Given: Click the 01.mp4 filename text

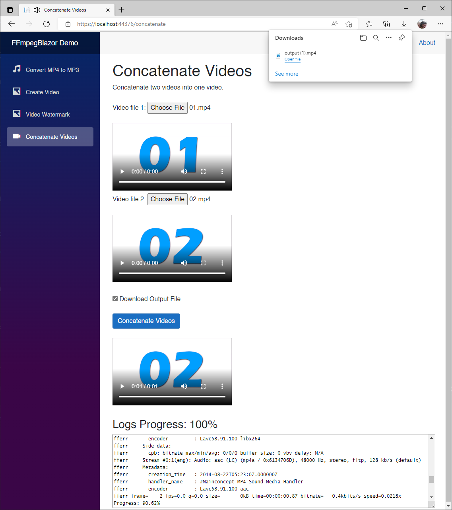Looking at the screenshot, I should (200, 108).
